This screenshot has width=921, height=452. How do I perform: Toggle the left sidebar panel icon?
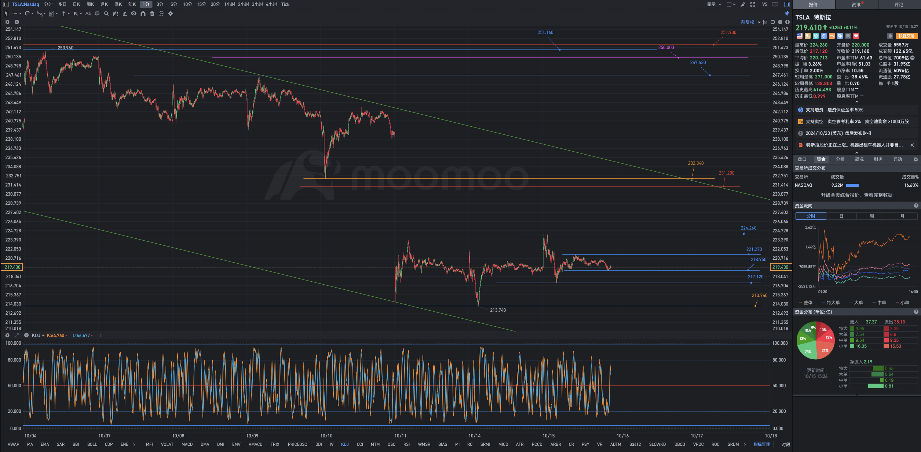(6, 4)
